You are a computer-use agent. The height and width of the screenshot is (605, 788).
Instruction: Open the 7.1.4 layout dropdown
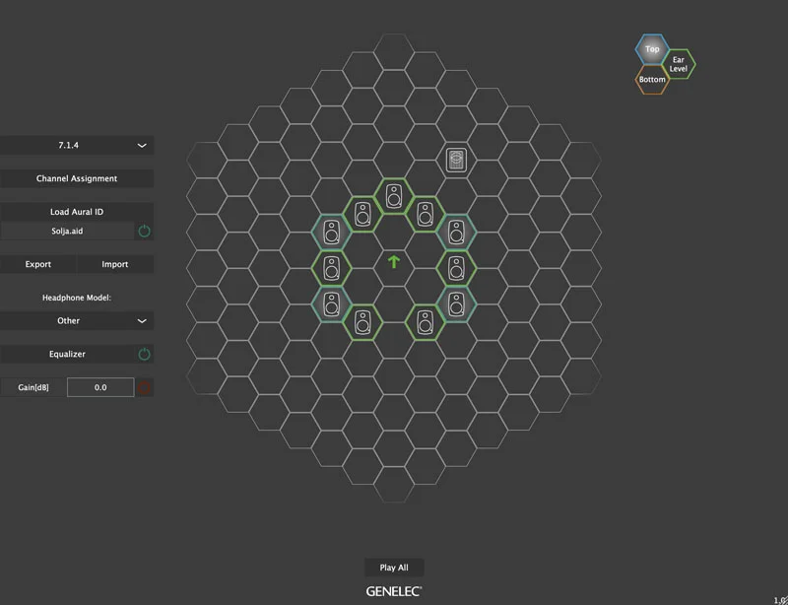point(77,146)
